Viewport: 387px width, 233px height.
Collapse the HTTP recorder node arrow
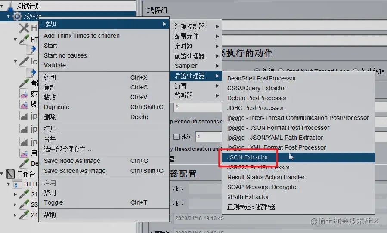pos(8,184)
